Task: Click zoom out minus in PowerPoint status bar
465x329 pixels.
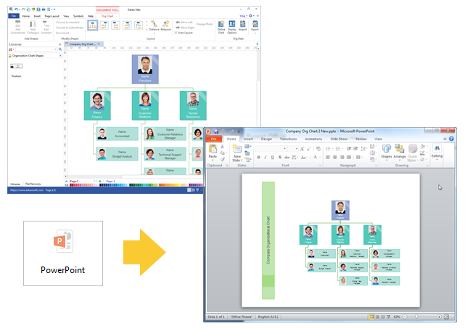Action: tap(405, 317)
